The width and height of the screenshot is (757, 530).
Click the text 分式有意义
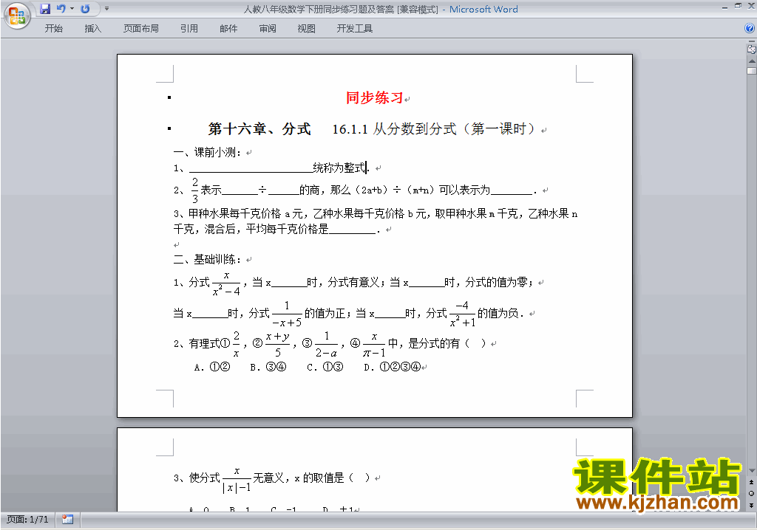click(x=353, y=282)
